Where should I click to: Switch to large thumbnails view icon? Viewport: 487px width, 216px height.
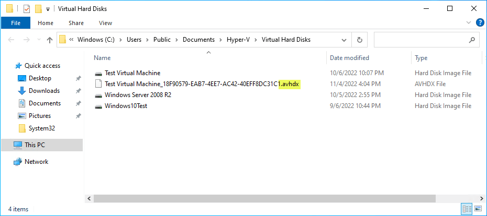478,208
